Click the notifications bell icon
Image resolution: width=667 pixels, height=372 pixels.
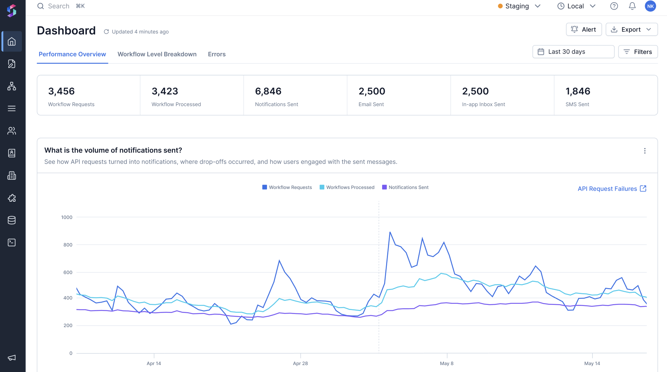632,6
